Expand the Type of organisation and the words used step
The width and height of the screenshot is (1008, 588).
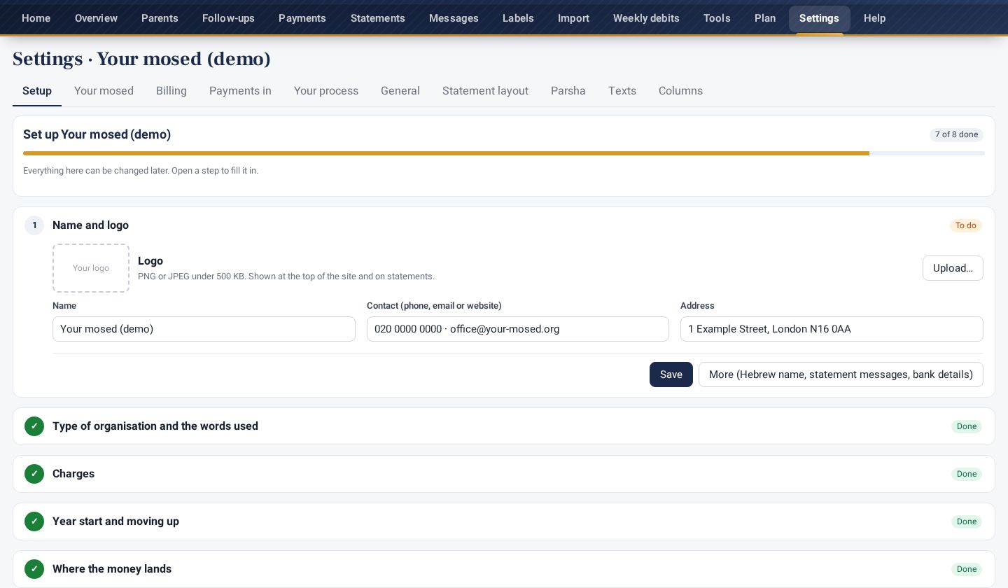(504, 426)
